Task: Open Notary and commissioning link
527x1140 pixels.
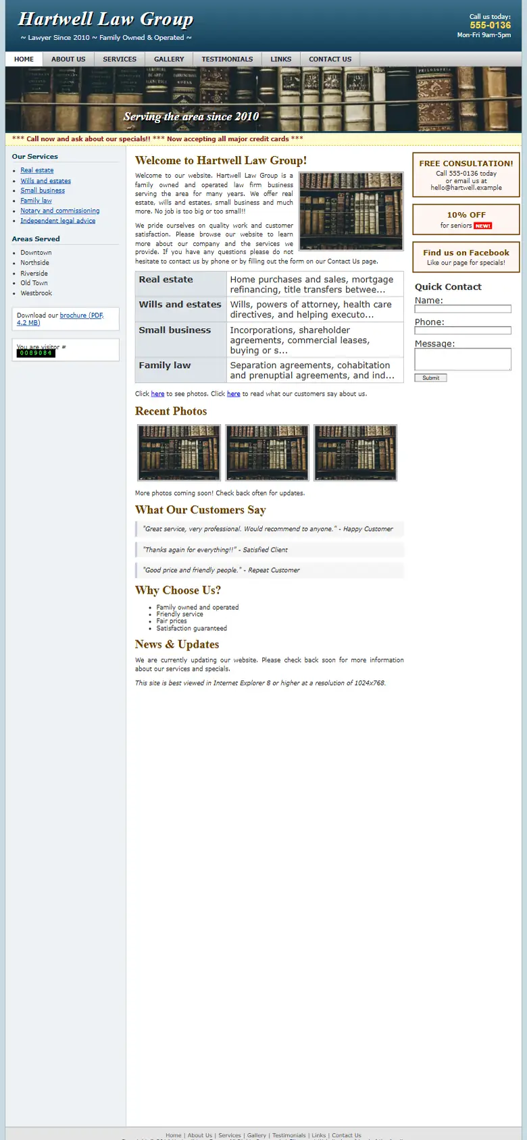Action: (x=59, y=211)
